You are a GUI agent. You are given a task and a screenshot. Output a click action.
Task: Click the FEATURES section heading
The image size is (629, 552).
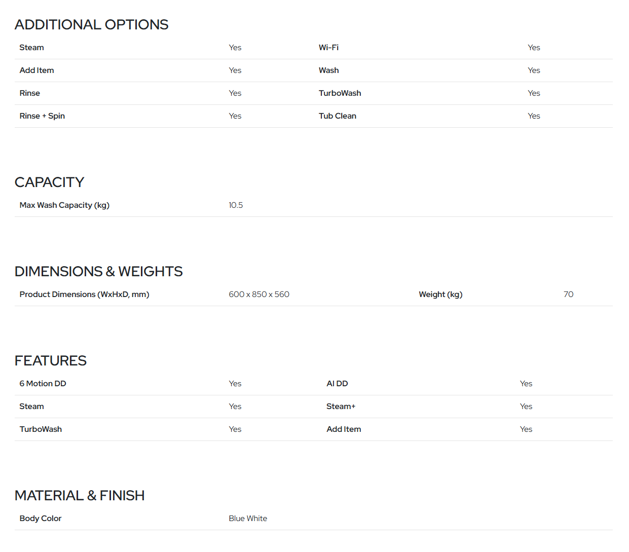(50, 360)
